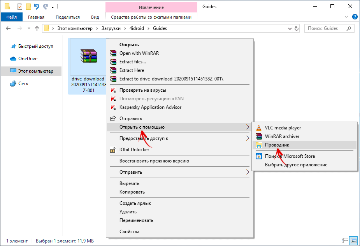The height and width of the screenshot is (246, 360).
Task: Select Проводник in the Open with submenu
Action: point(277,145)
